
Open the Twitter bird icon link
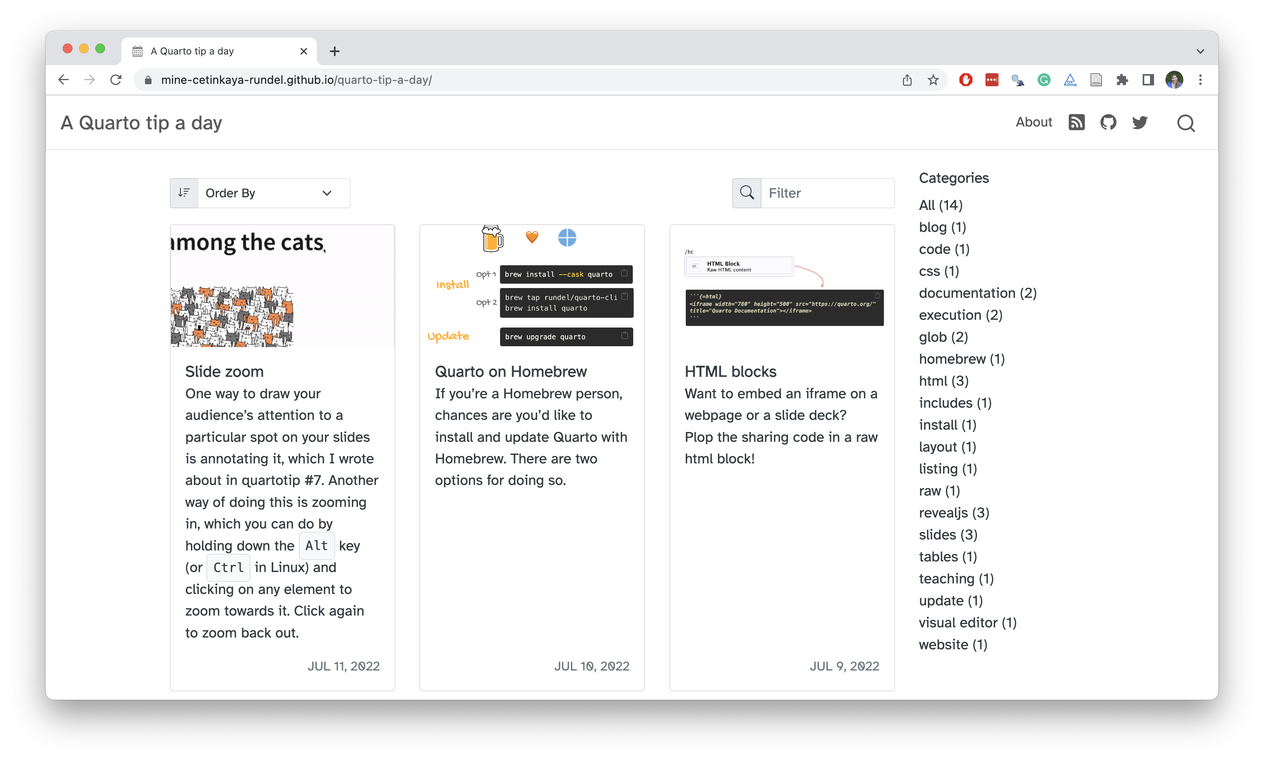pos(1139,123)
